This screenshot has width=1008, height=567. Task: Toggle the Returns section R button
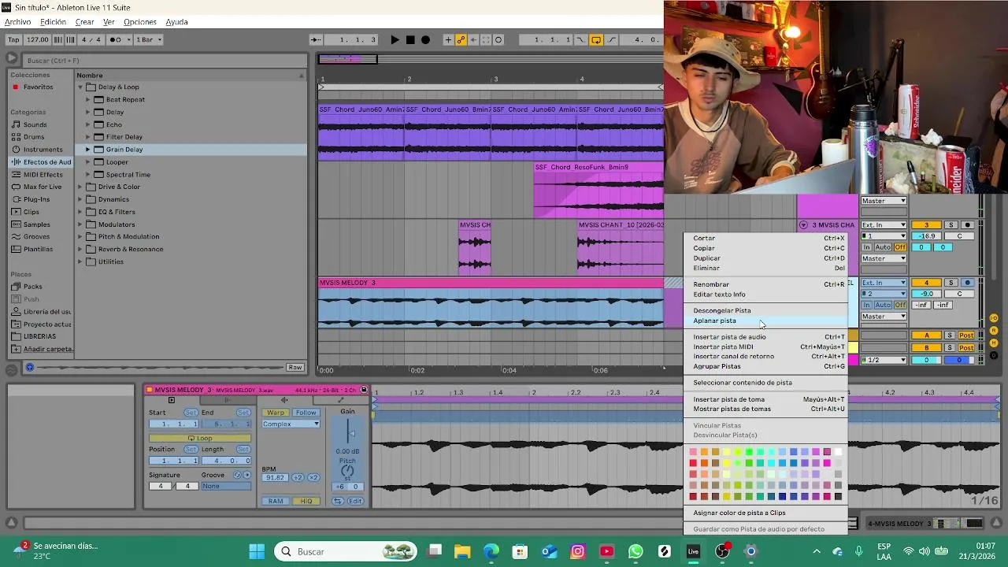point(994,329)
